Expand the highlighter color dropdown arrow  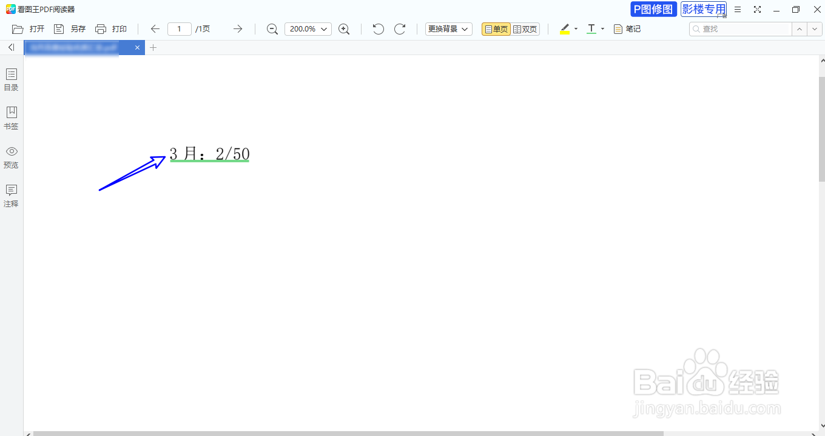pyautogui.click(x=576, y=28)
